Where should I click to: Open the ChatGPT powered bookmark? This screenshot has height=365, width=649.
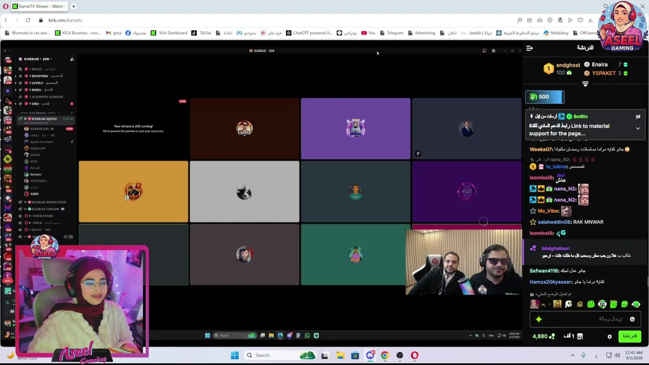[309, 33]
